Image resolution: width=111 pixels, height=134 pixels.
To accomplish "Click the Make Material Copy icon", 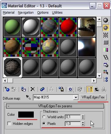I will coord(42,89).
